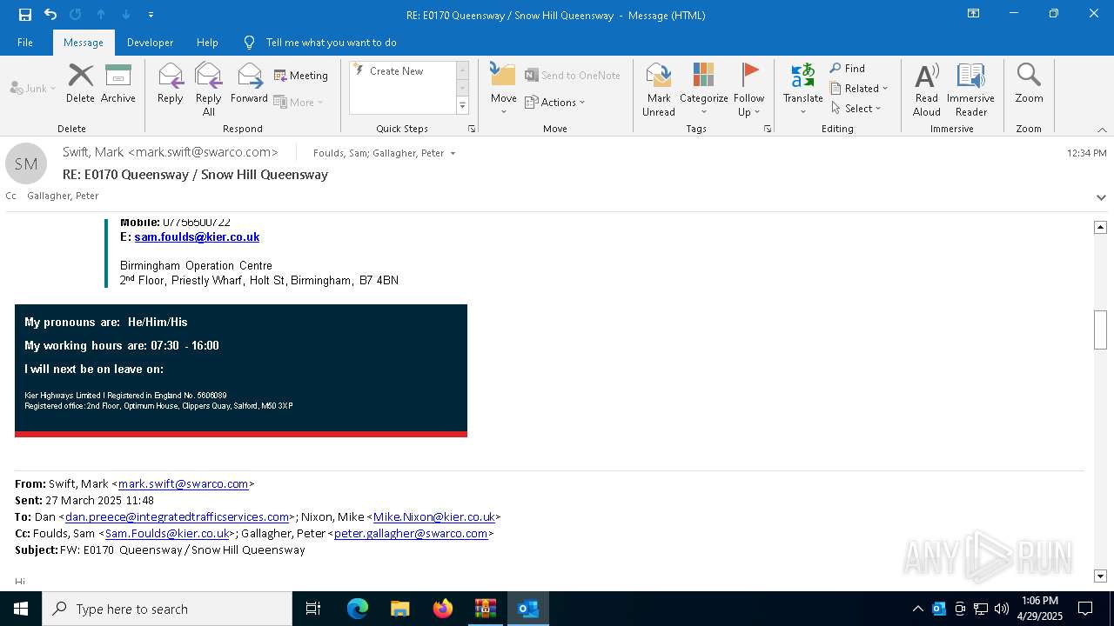The image size is (1114, 626).
Task: Open the File tab
Action: click(25, 42)
